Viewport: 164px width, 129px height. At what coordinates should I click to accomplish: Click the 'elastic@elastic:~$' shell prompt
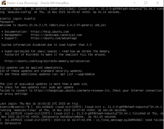click(x=15, y=107)
